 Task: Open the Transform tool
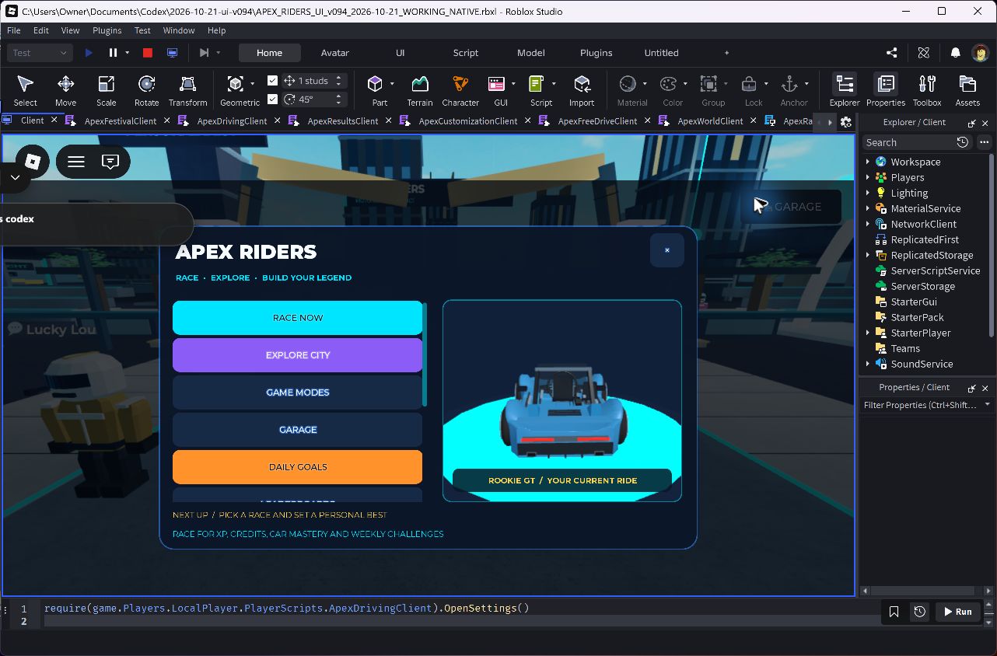point(187,91)
